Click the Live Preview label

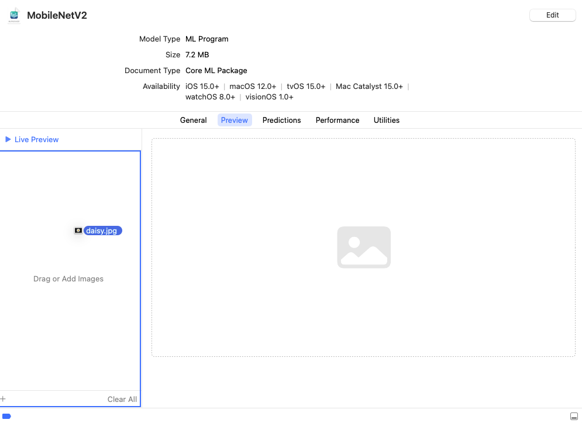[36, 140]
